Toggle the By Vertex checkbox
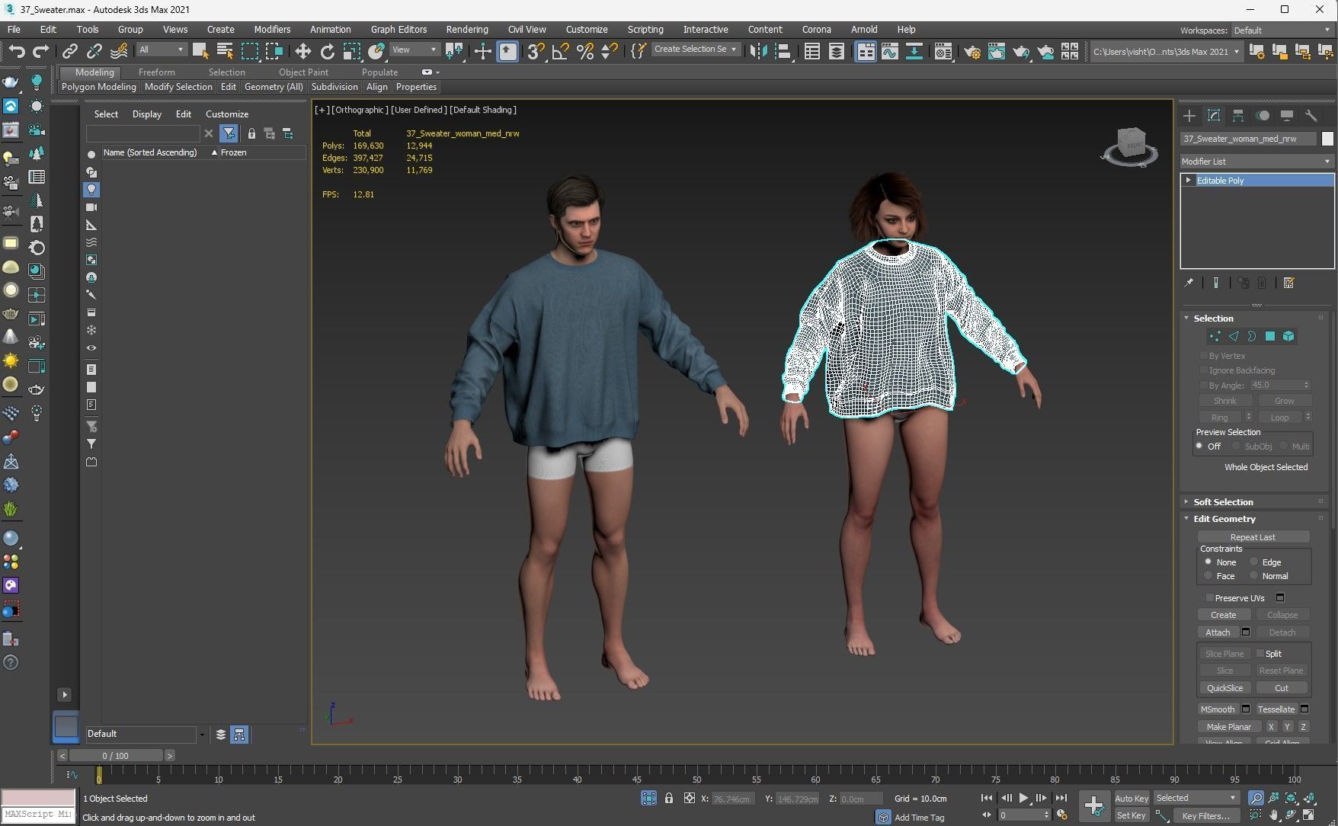This screenshot has height=826, width=1338. coord(1204,356)
